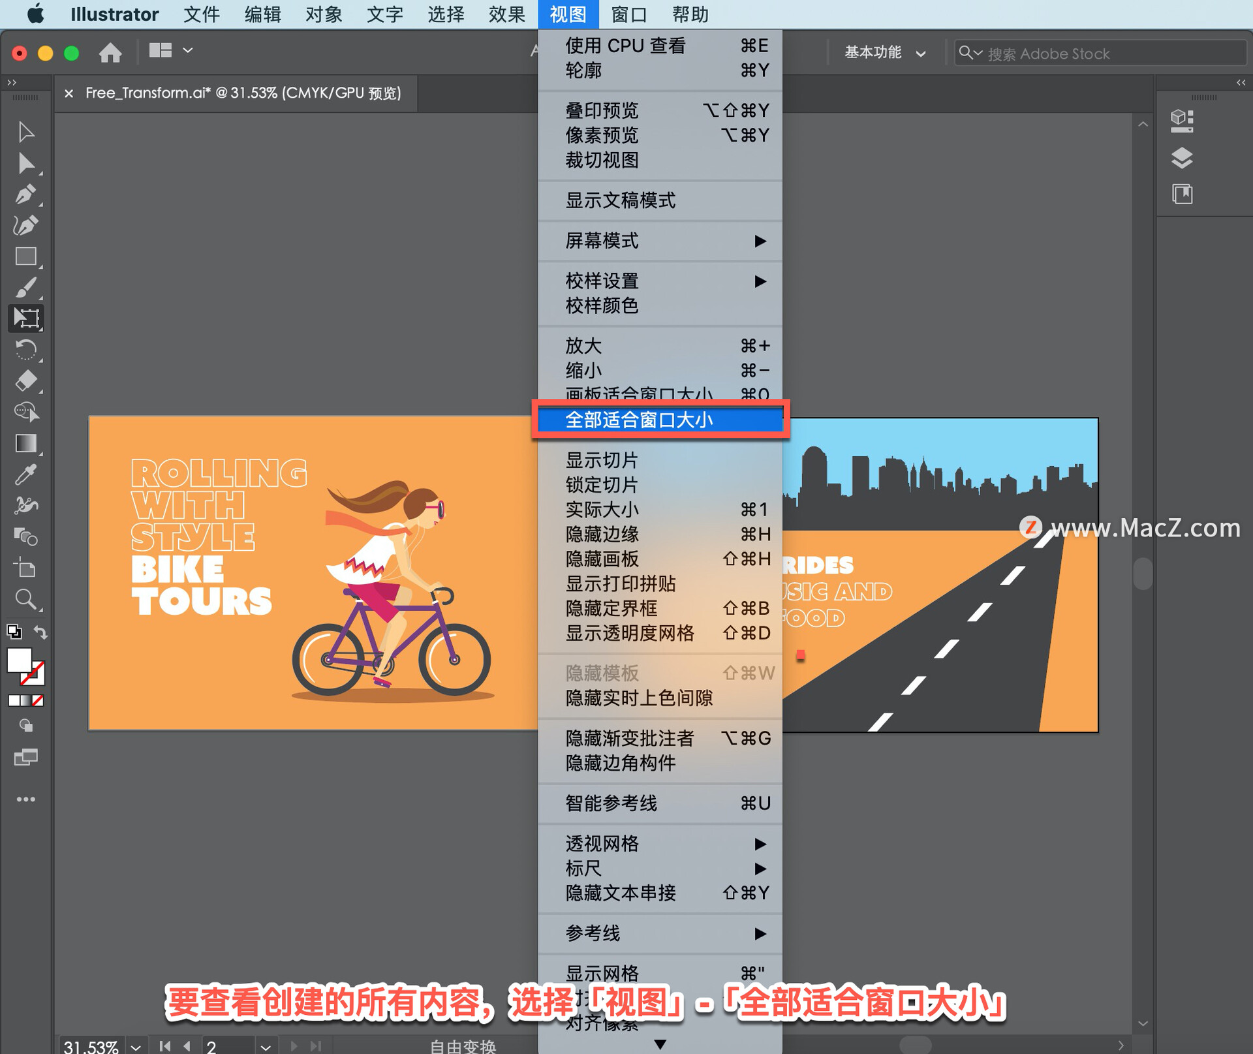Viewport: 1253px width, 1054px height.
Task: Collapse the right panel dock arrows
Action: click(1241, 82)
